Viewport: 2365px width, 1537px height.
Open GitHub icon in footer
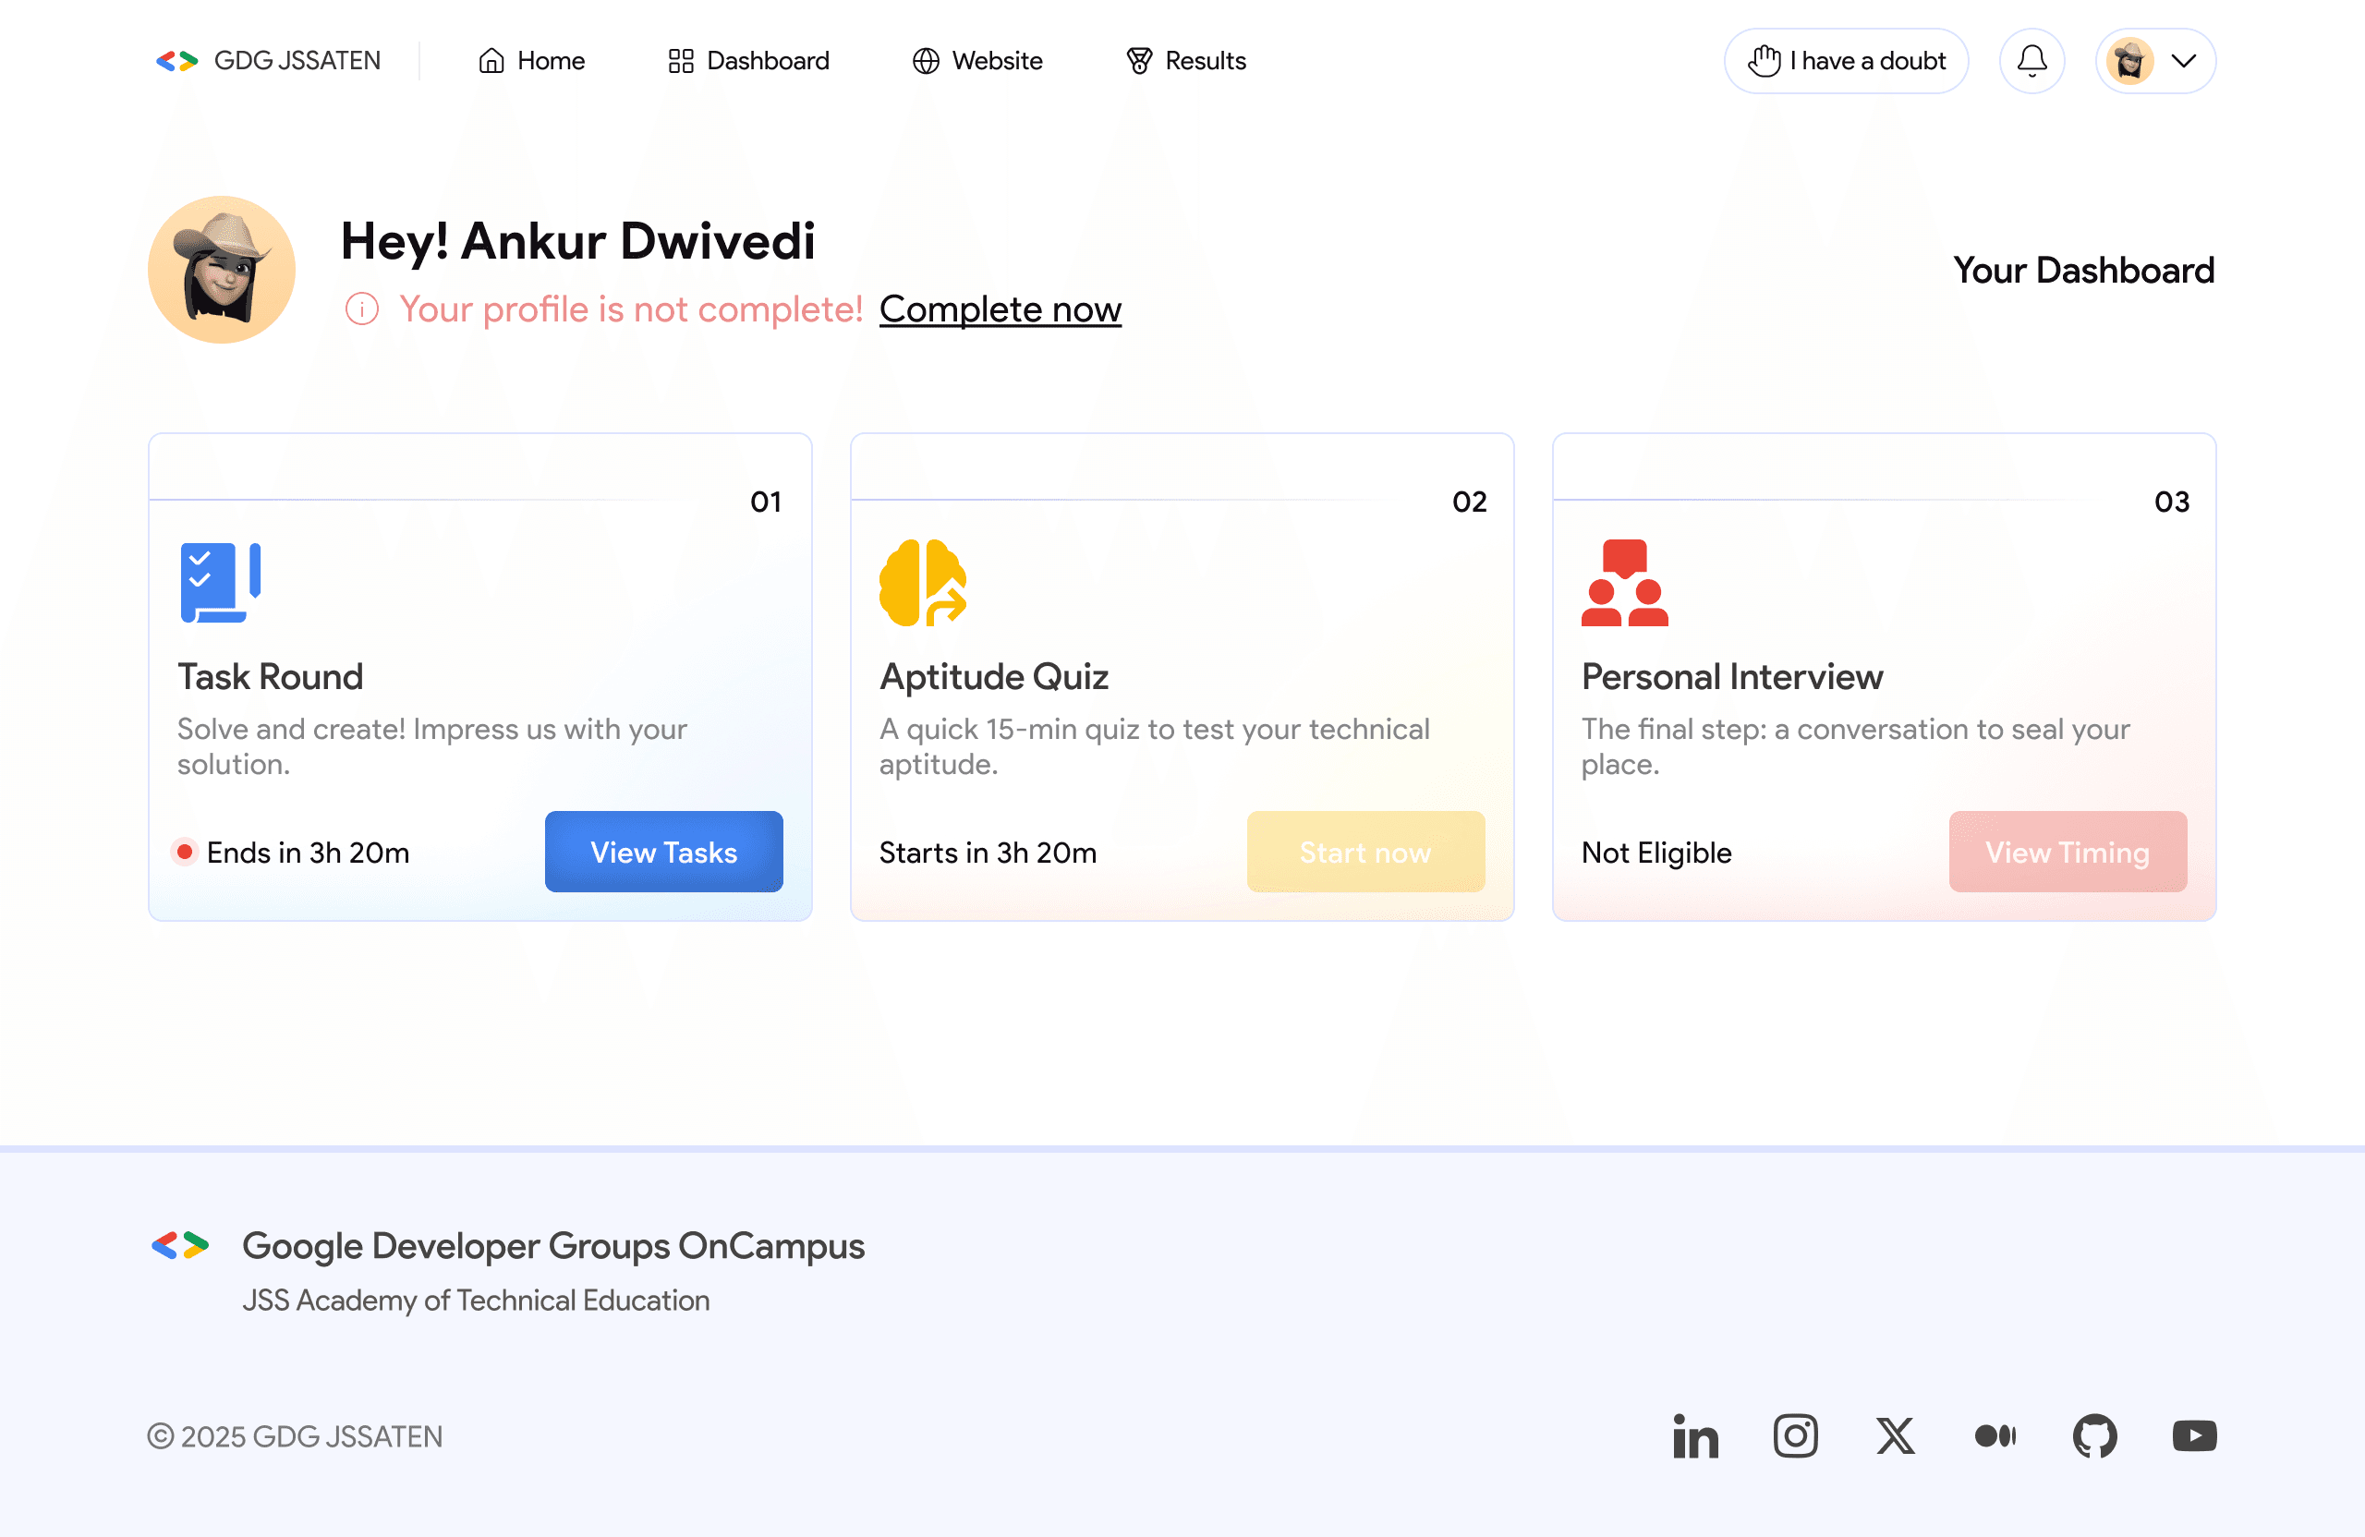pyautogui.click(x=2094, y=1435)
